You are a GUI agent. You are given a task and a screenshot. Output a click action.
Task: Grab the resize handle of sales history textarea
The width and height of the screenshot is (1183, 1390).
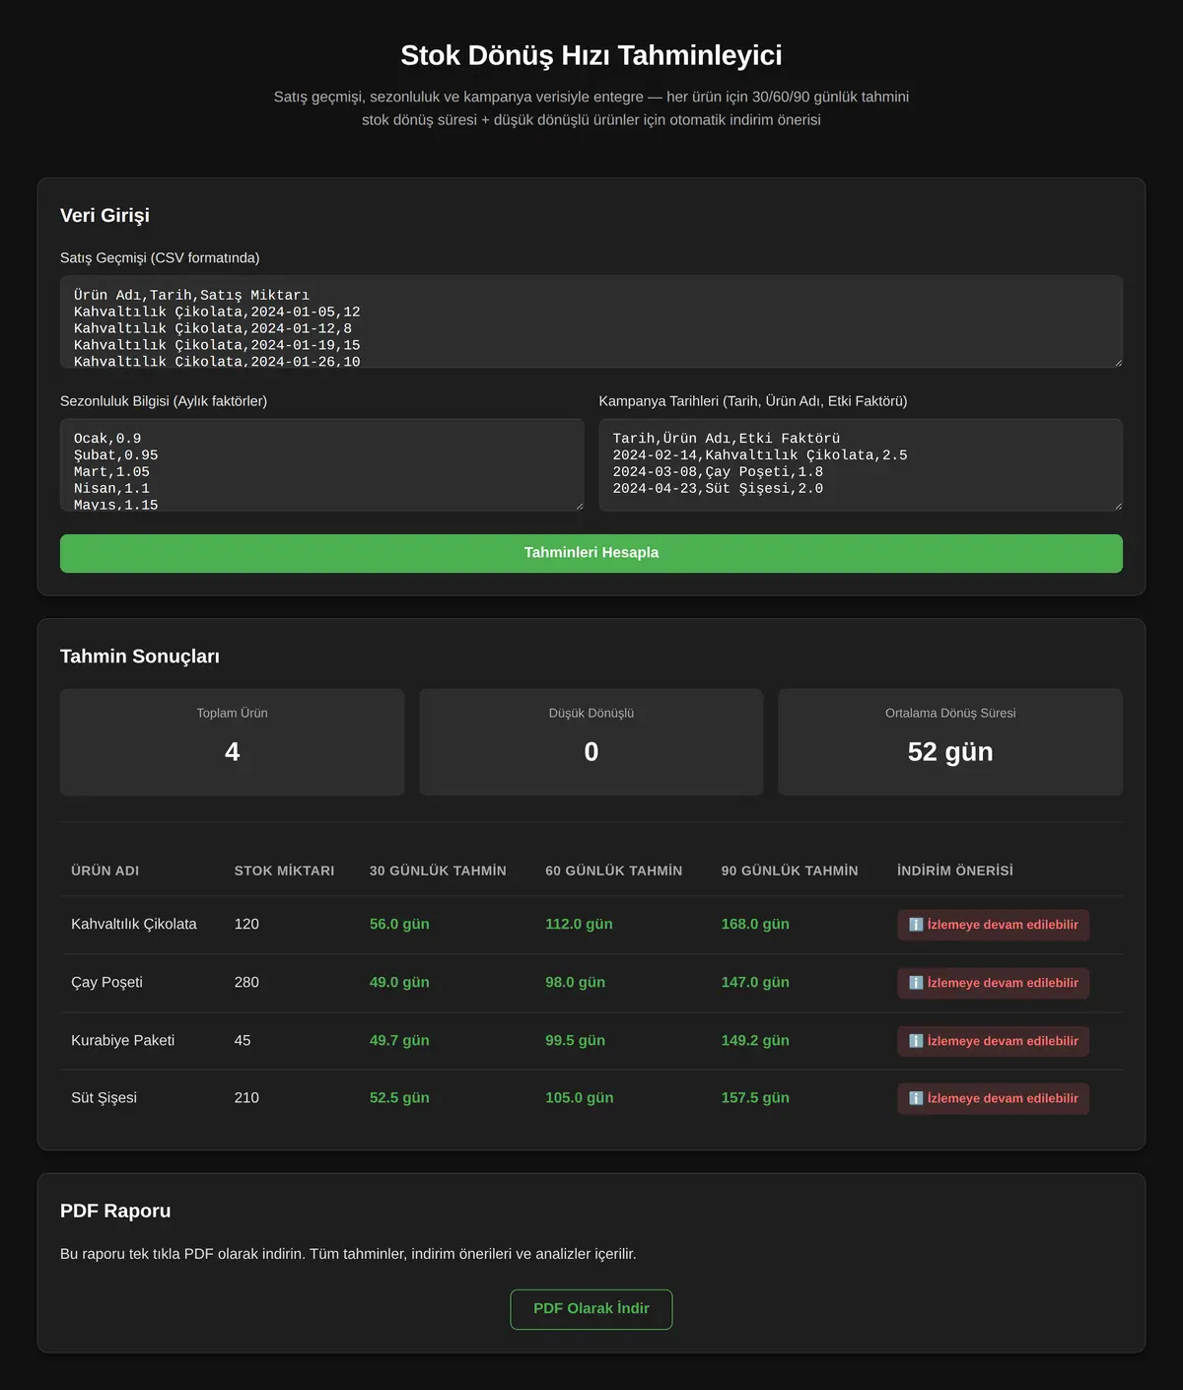tap(1117, 363)
